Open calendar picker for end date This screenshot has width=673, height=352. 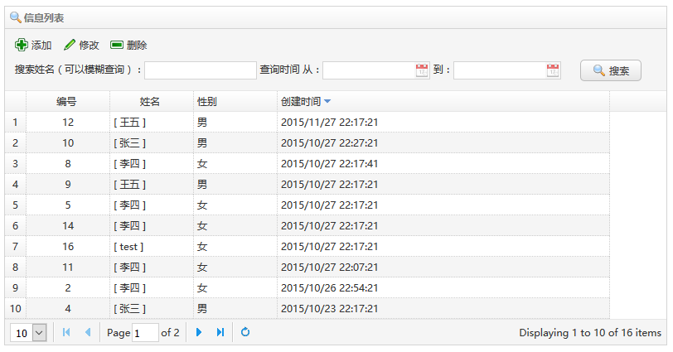[553, 70]
